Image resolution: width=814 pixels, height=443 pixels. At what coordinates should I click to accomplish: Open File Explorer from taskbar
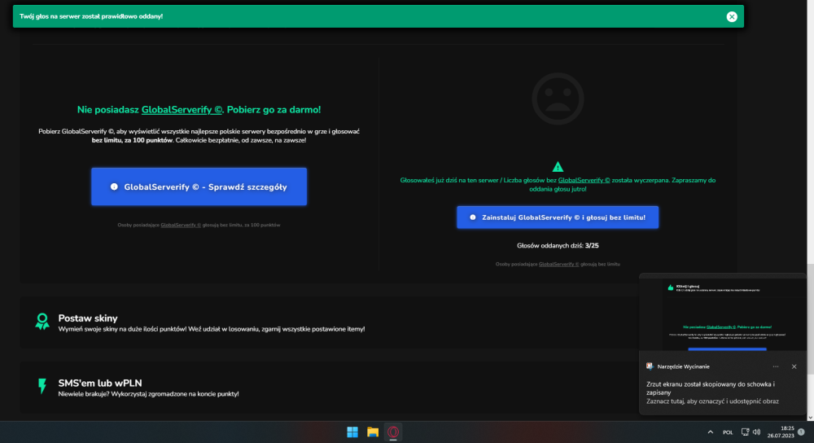(x=373, y=432)
